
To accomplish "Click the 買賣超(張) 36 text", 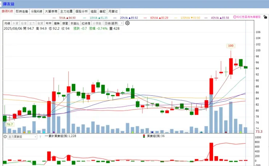I will coord(156,136).
